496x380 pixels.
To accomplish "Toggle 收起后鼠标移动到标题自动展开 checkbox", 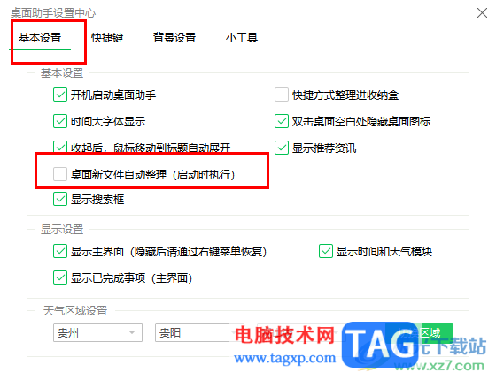I will [60, 147].
